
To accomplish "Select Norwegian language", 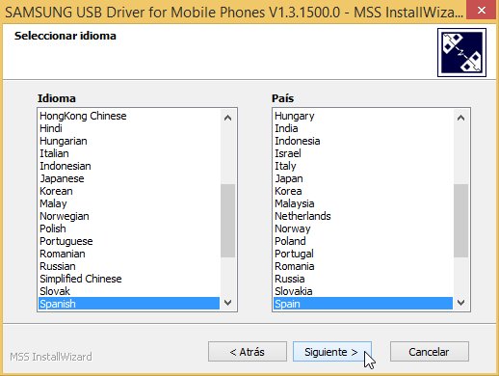I will 129,216.
